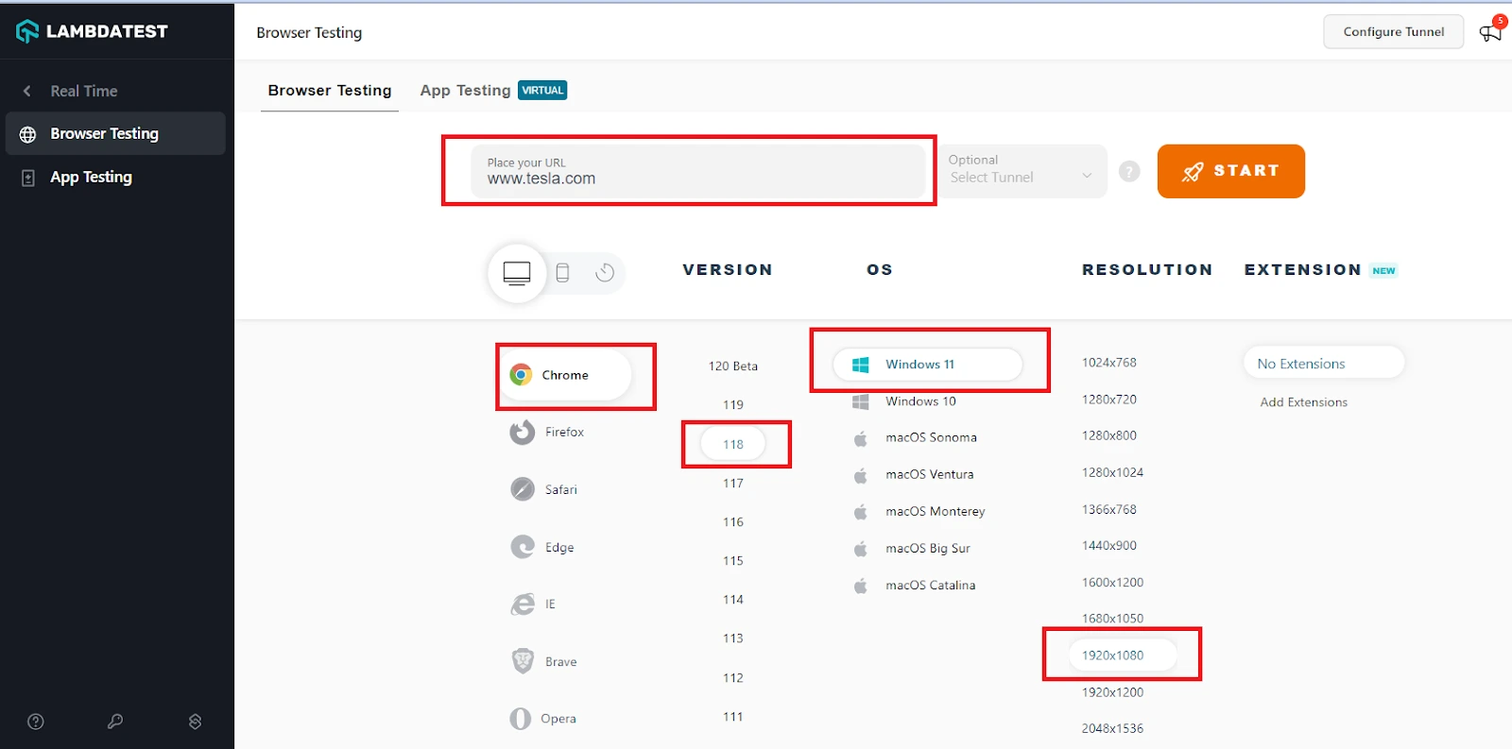The width and height of the screenshot is (1512, 749).
Task: Choose version 118
Action: [733, 444]
